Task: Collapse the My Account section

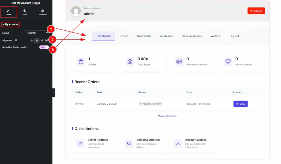Action: (x=10, y=24)
